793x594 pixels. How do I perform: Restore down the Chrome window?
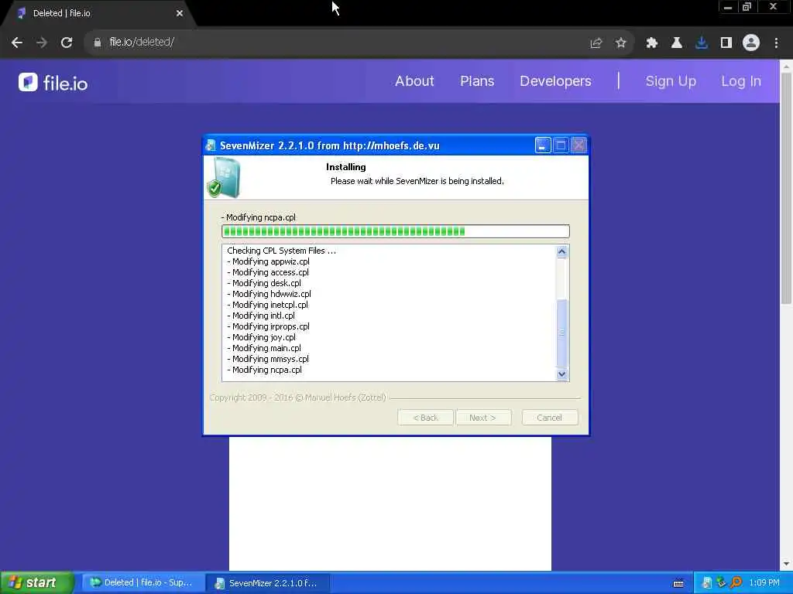click(x=747, y=7)
